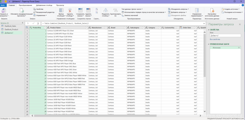Click vertical scrollbar down arrow
245x120 pixels.
pyautogui.click(x=204, y=111)
